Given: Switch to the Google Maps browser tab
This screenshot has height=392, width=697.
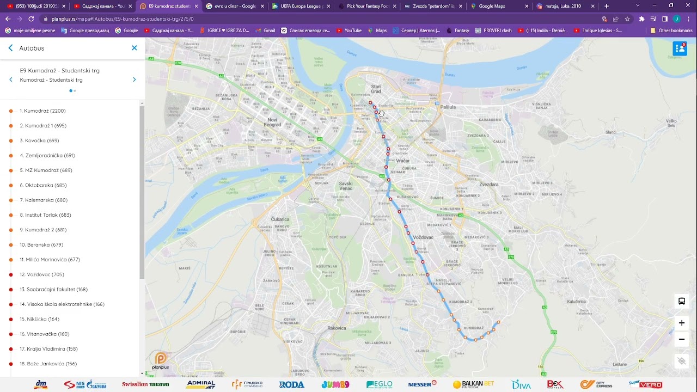Looking at the screenshot, I should click(500, 6).
